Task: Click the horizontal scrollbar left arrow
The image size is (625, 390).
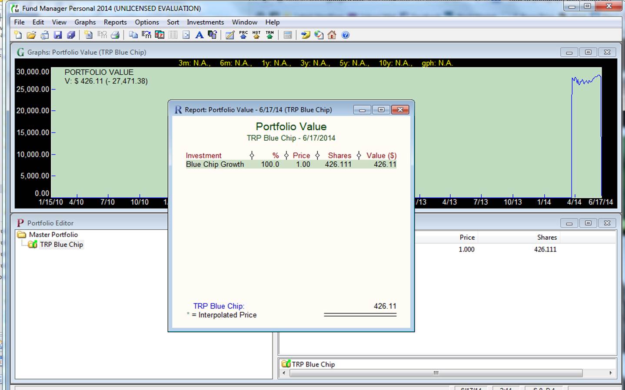Action: coord(284,373)
